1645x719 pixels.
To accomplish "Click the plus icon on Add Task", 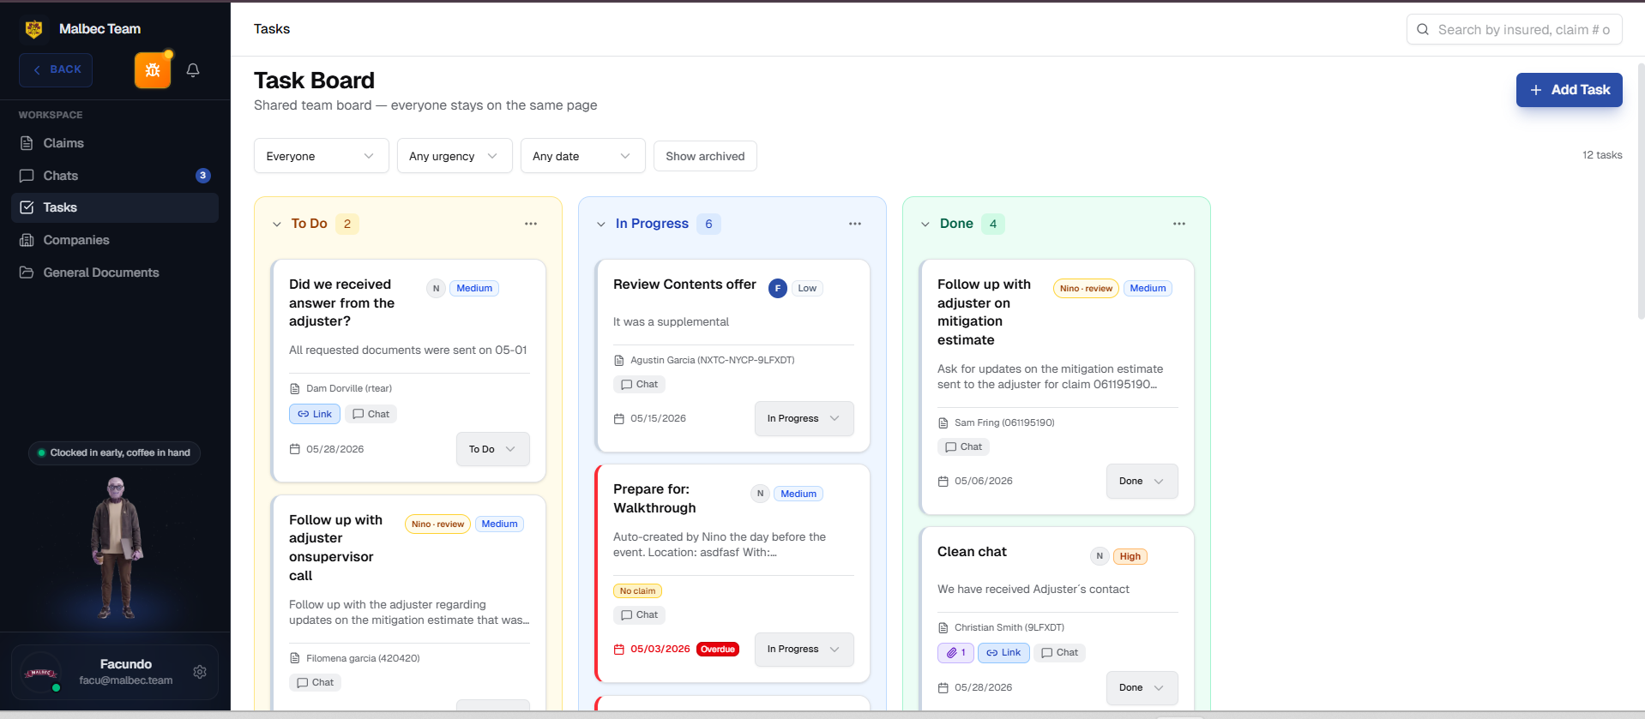I will click(1536, 90).
